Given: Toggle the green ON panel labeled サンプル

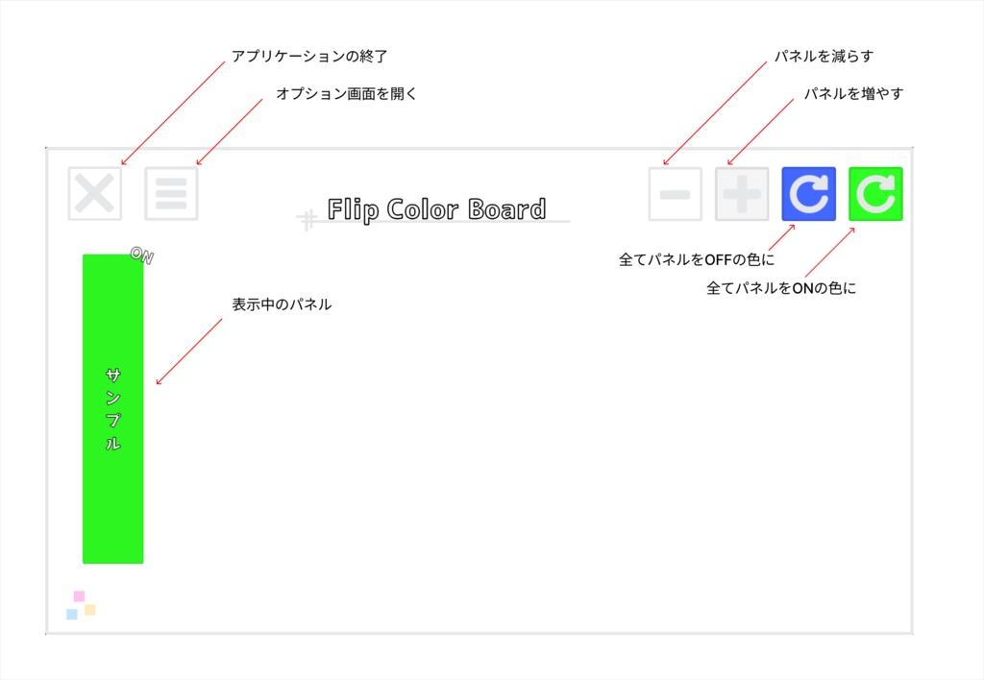Looking at the screenshot, I should pos(112,408).
